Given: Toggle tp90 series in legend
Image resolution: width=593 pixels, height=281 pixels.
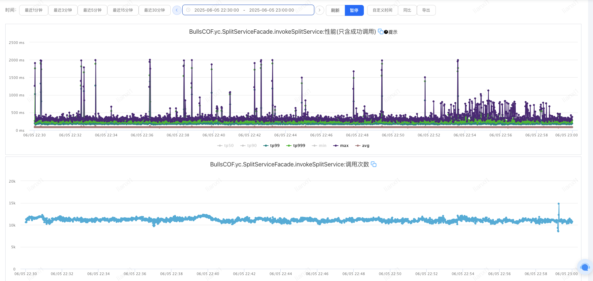Looking at the screenshot, I should coord(249,146).
